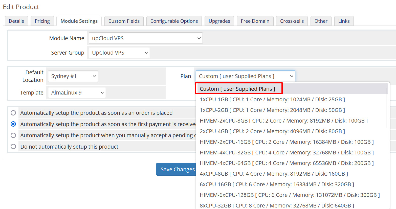Switch to the Upgrades tab

pos(219,21)
